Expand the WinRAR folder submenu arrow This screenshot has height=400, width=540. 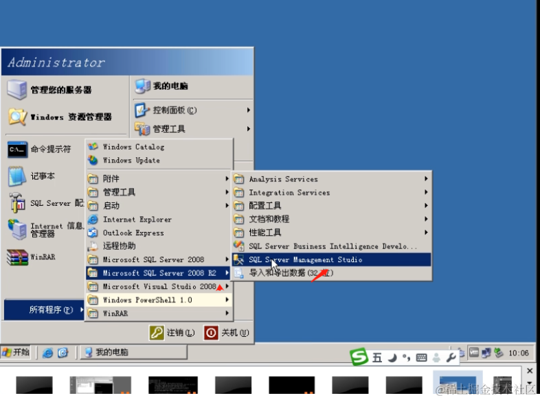227,313
